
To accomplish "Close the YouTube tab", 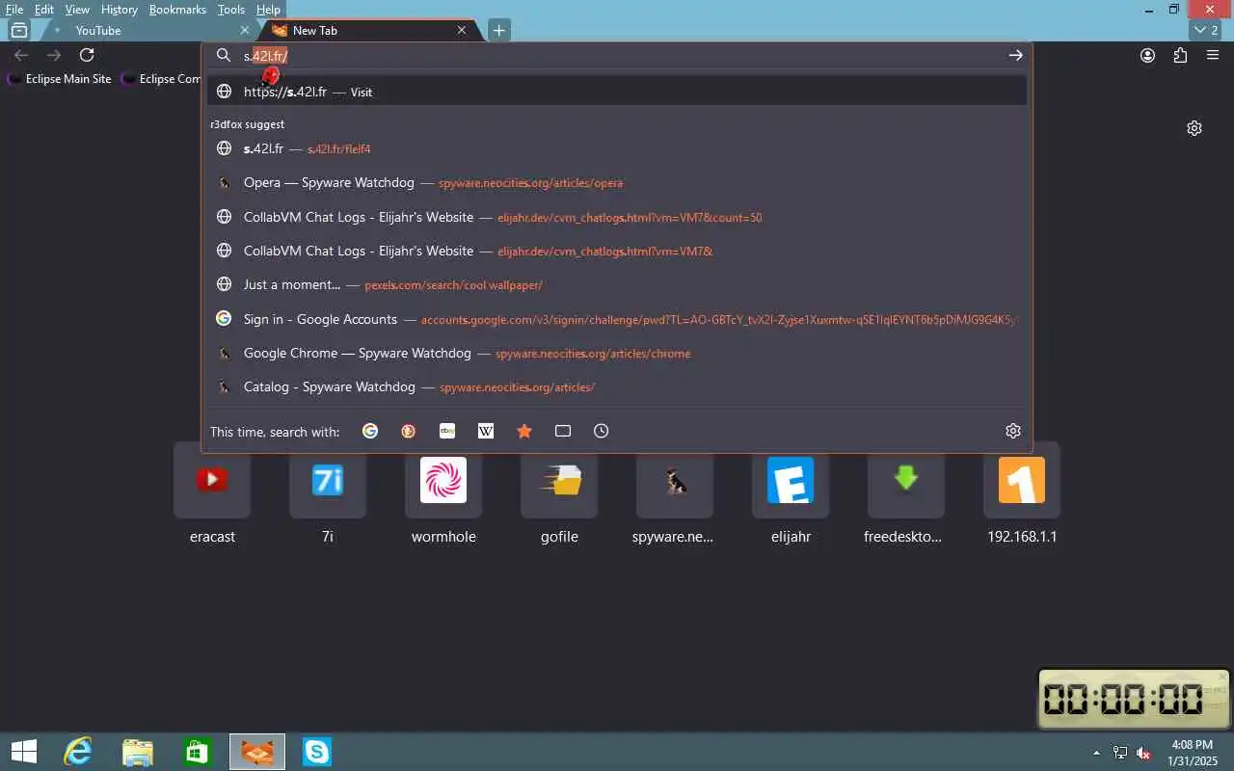I will (x=245, y=30).
